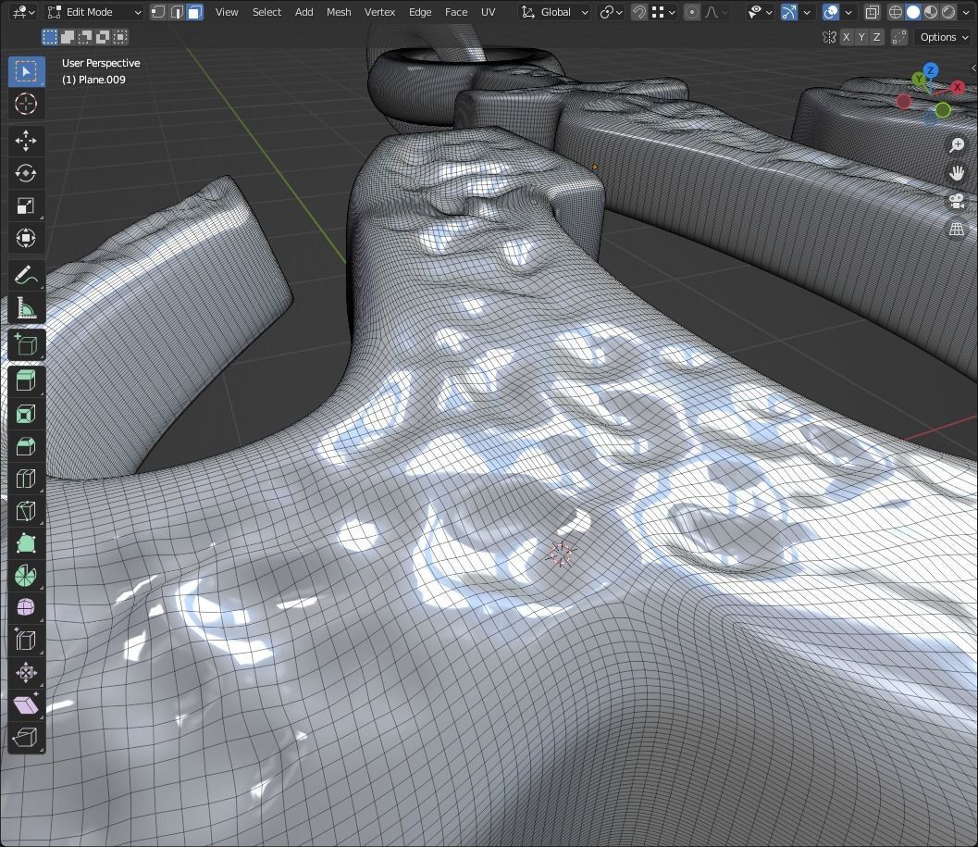
Task: Switch to solid viewport shading
Action: point(913,12)
